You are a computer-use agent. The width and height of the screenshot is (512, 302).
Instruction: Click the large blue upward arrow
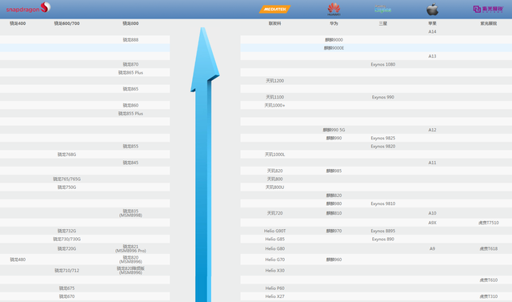[x=205, y=163]
